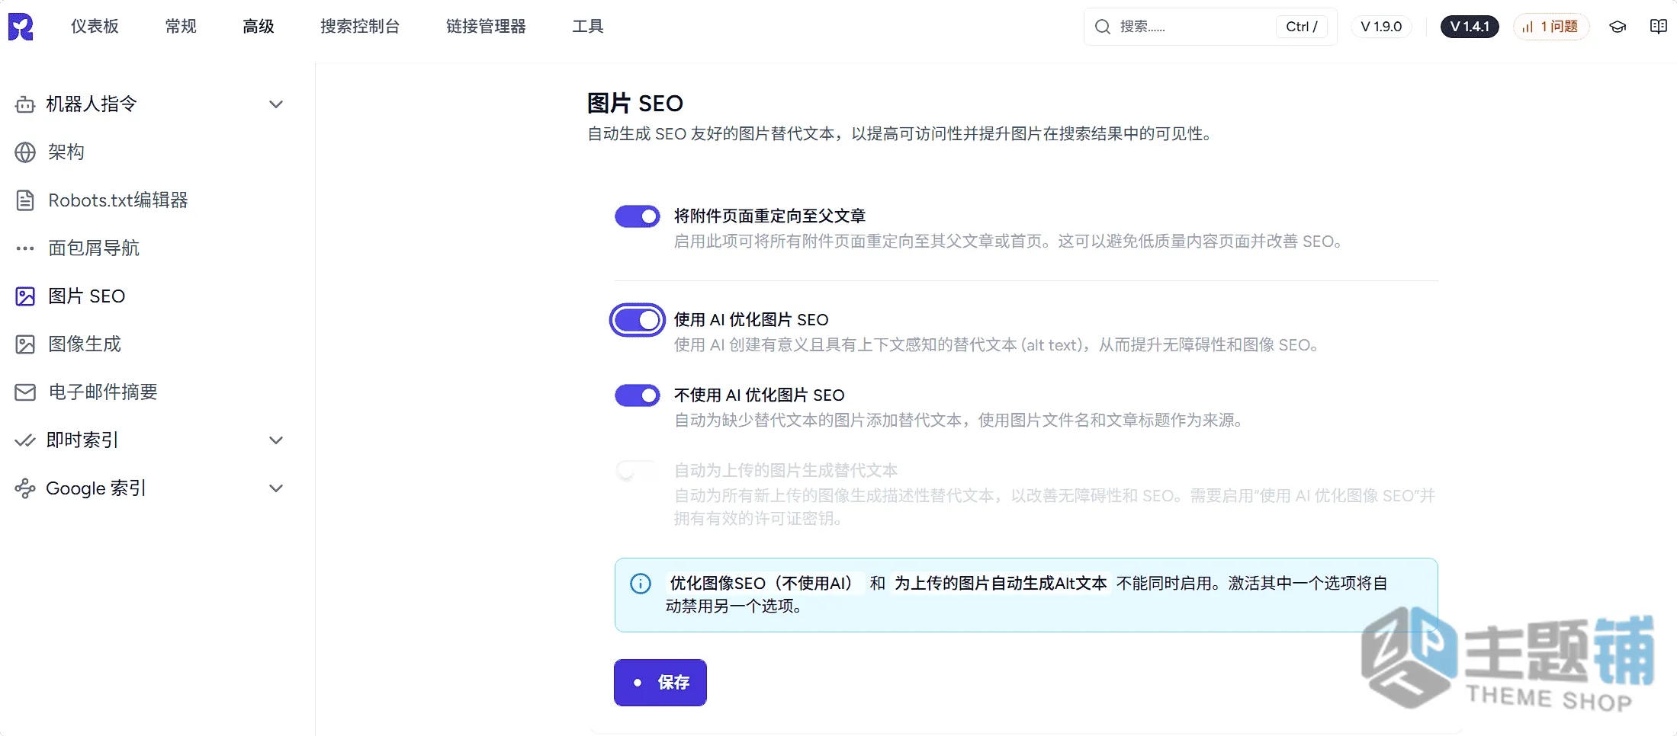The height and width of the screenshot is (736, 1677).
Task: Click the 自动为上传的图片生成替代文本 label
Action: click(786, 471)
